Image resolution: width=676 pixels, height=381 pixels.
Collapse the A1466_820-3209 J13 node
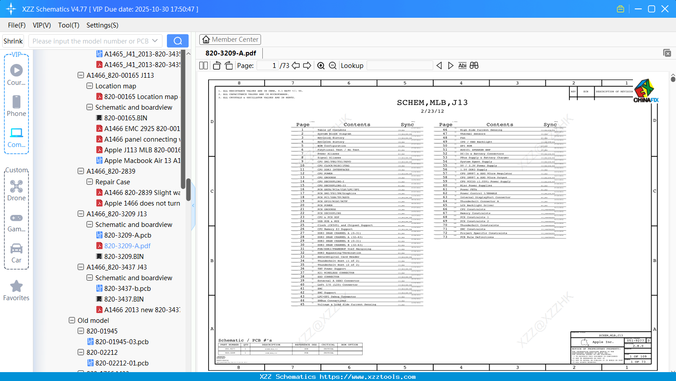tap(81, 214)
